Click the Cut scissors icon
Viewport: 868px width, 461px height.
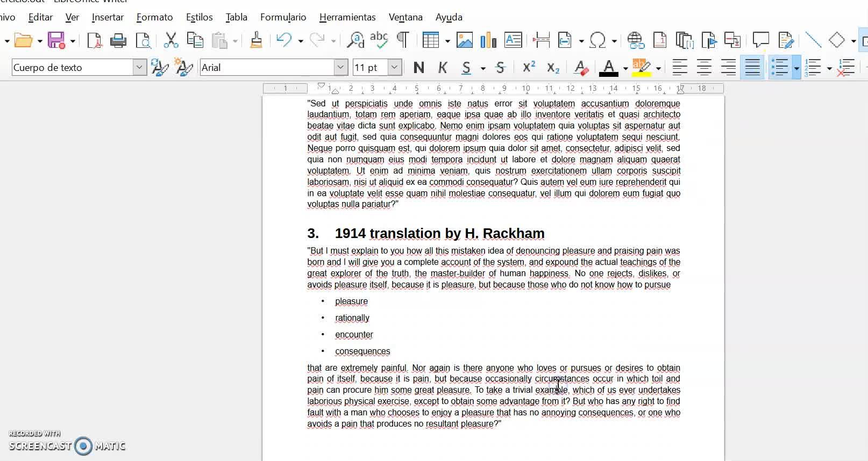(x=170, y=40)
